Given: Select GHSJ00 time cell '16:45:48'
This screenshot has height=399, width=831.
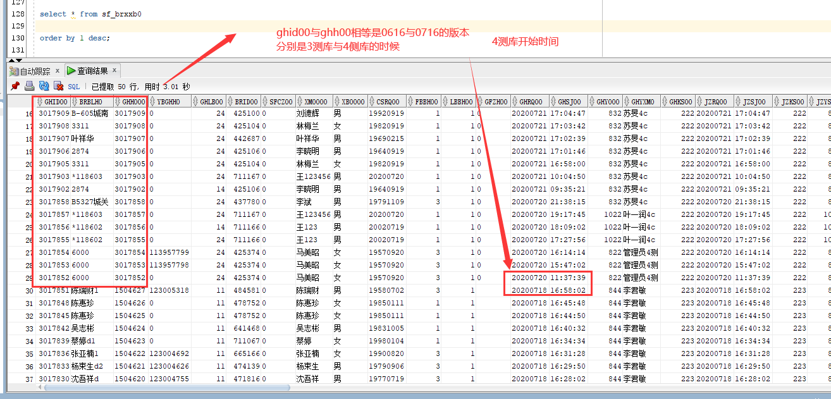Looking at the screenshot, I should [x=569, y=304].
